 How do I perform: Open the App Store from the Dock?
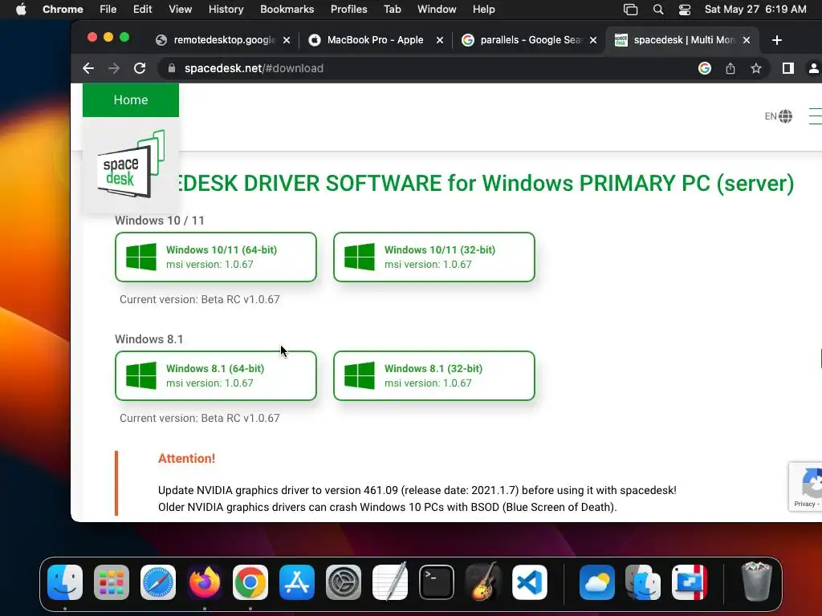click(x=297, y=582)
